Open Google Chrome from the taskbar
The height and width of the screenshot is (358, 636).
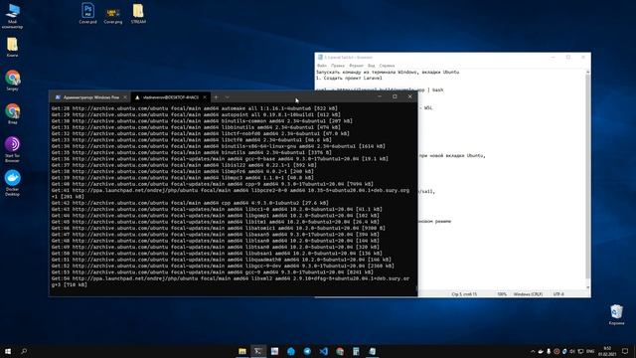point(340,351)
